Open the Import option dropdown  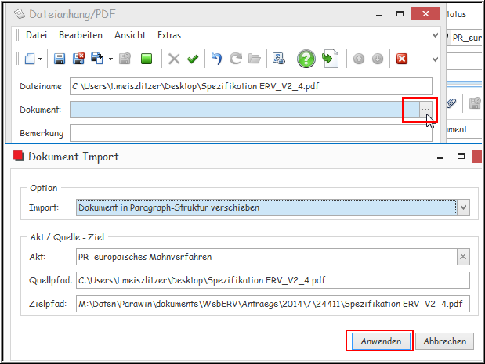point(464,207)
